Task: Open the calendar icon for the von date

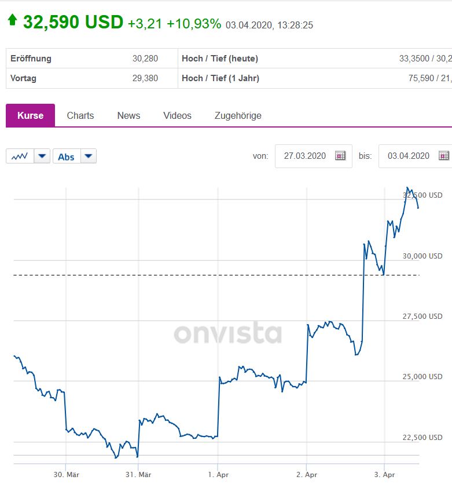Action: coord(340,156)
